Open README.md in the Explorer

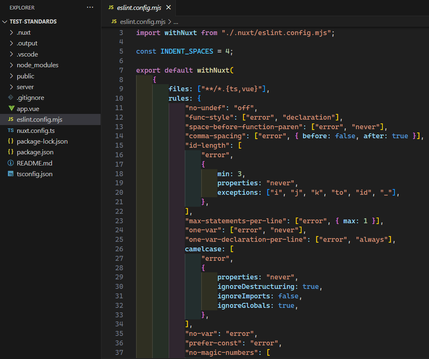coord(35,163)
